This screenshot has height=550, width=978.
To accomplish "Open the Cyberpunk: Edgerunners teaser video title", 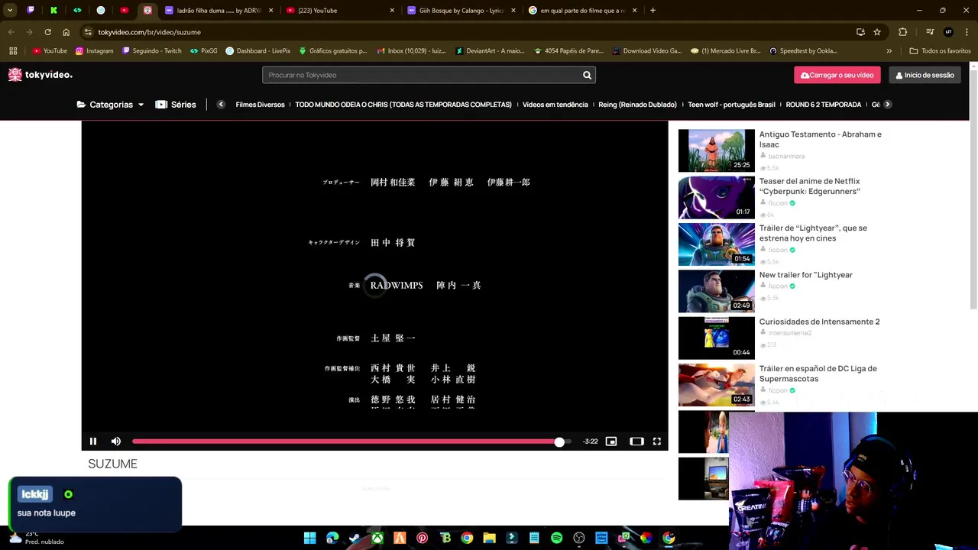I will (809, 186).
